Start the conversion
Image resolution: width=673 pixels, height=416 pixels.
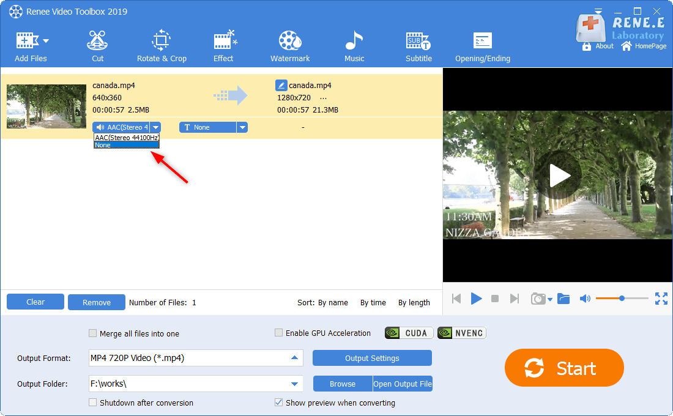click(564, 368)
